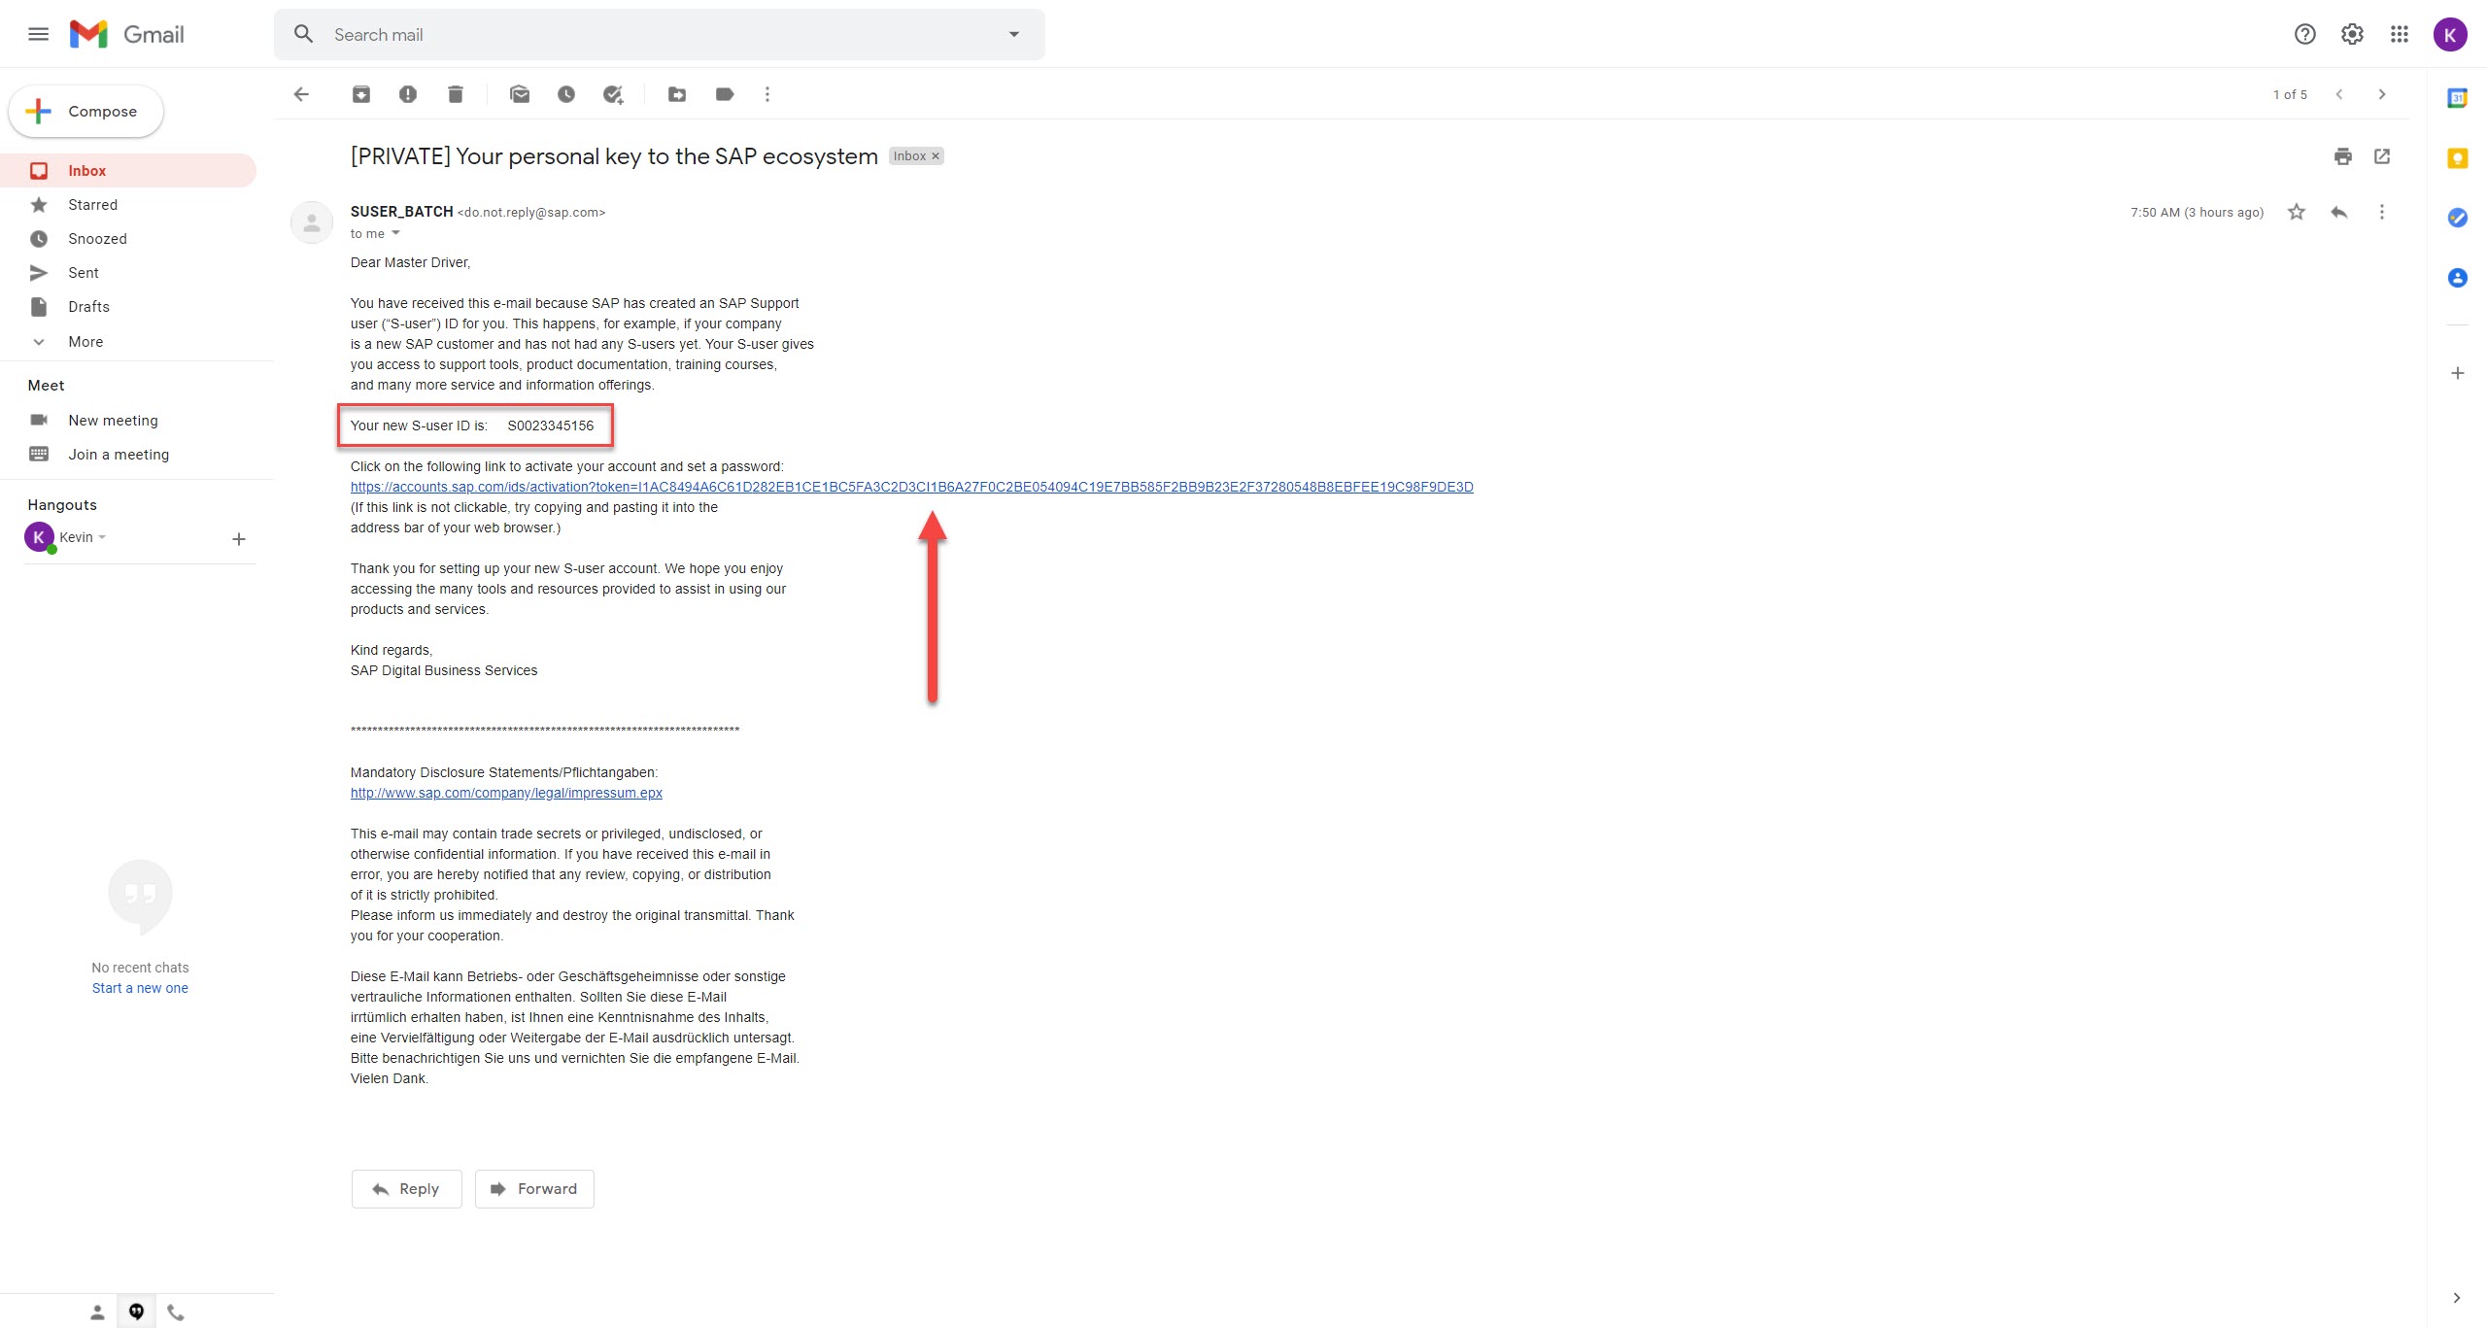Add this email to Tasks
This screenshot has width=2487, height=1328.
[613, 94]
